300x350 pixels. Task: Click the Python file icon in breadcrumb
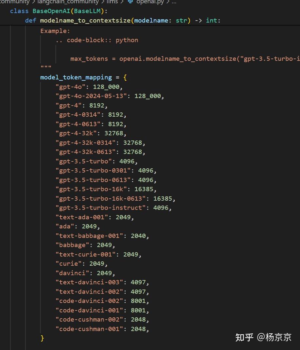(x=131, y=2)
